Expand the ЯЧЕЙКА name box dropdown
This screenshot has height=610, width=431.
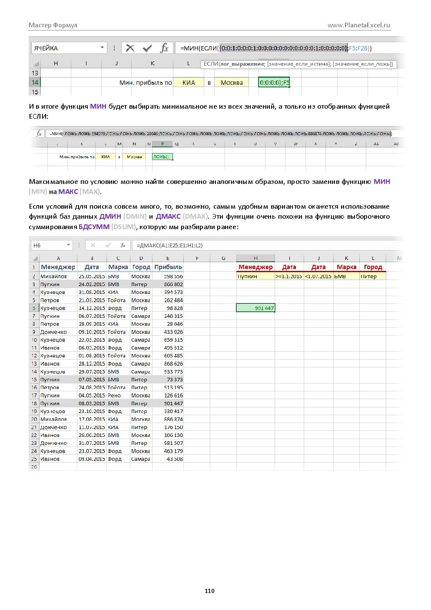coord(102,48)
